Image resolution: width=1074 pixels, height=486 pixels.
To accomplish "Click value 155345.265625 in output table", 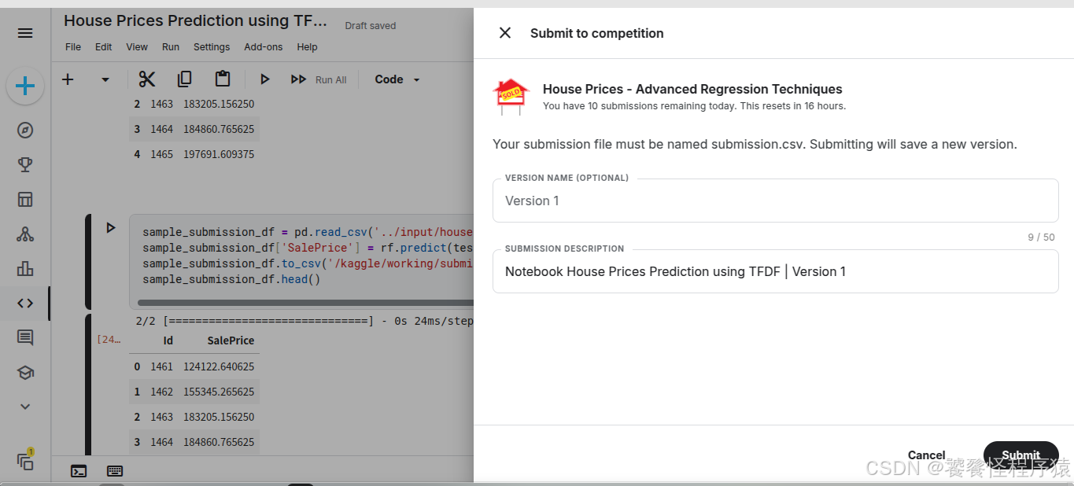I will (x=219, y=392).
